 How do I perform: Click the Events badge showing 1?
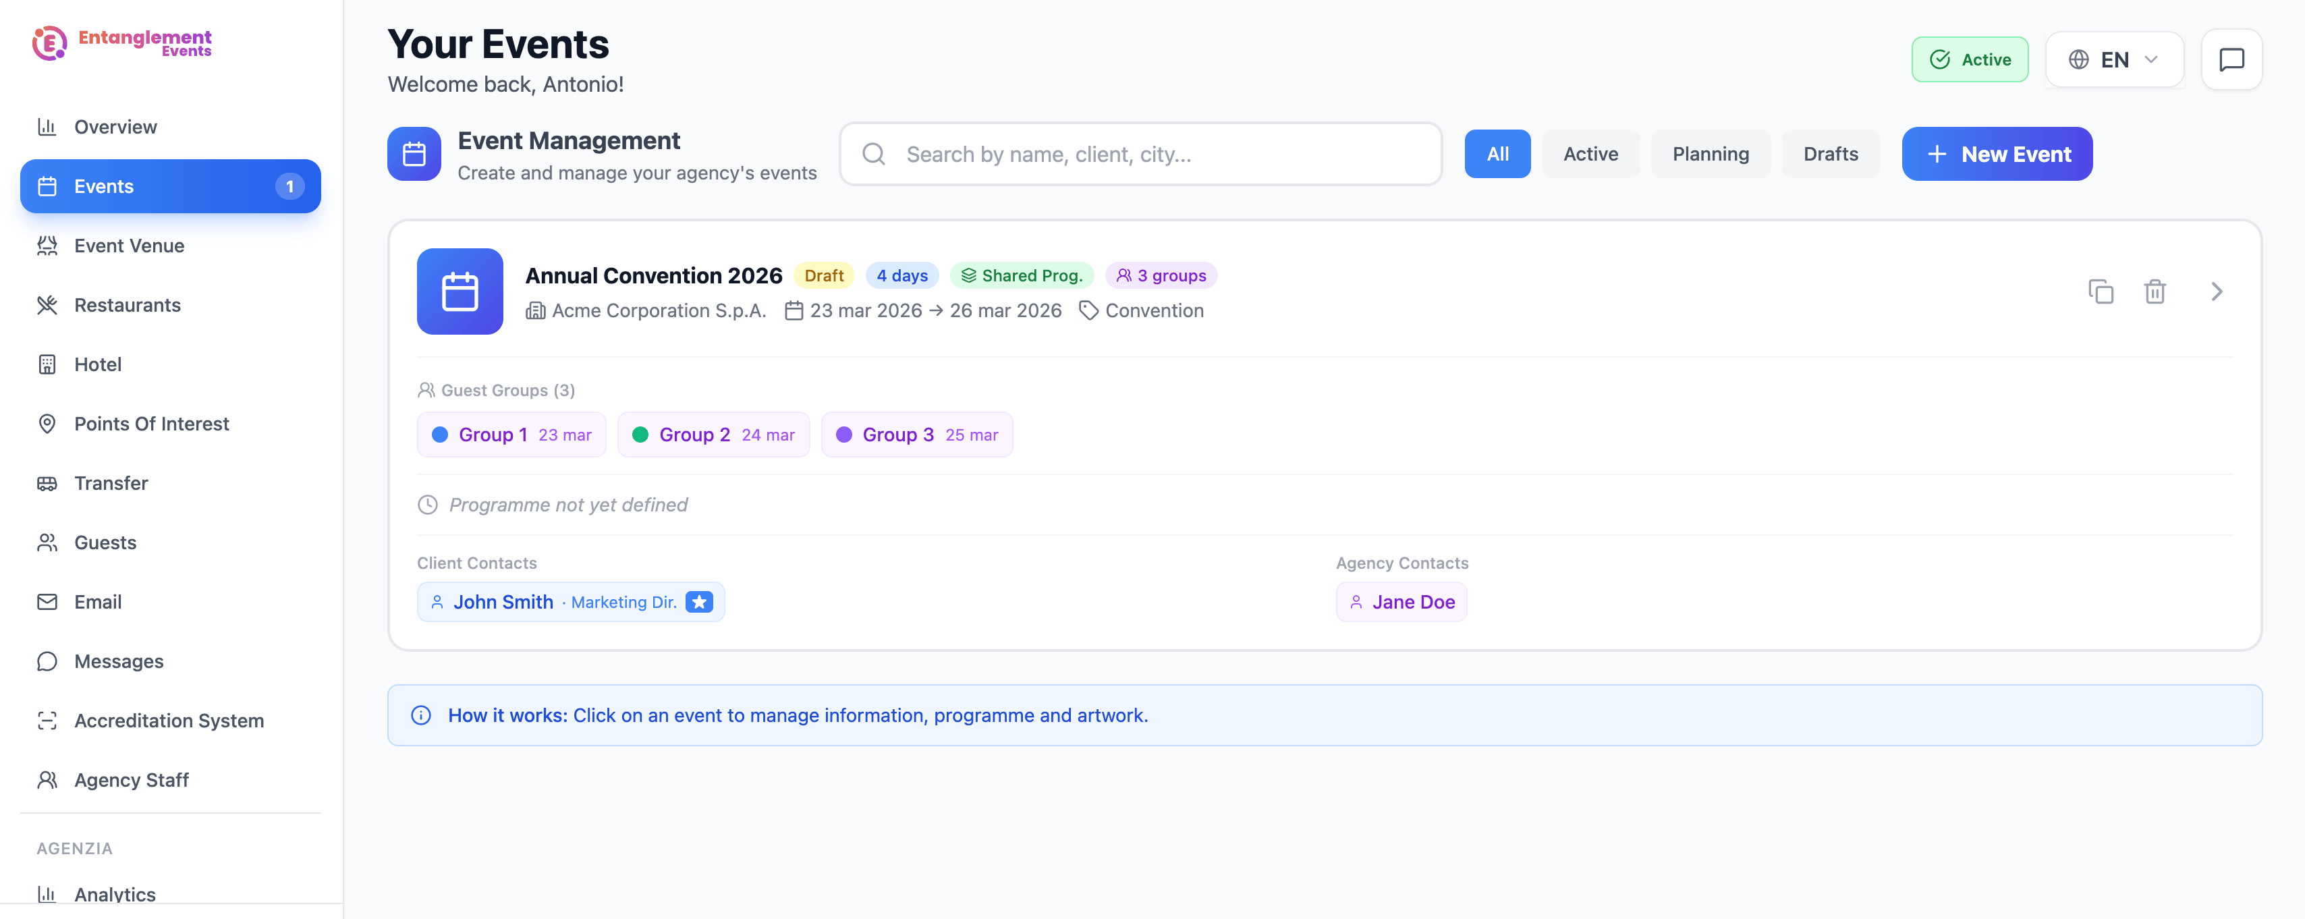click(x=289, y=186)
